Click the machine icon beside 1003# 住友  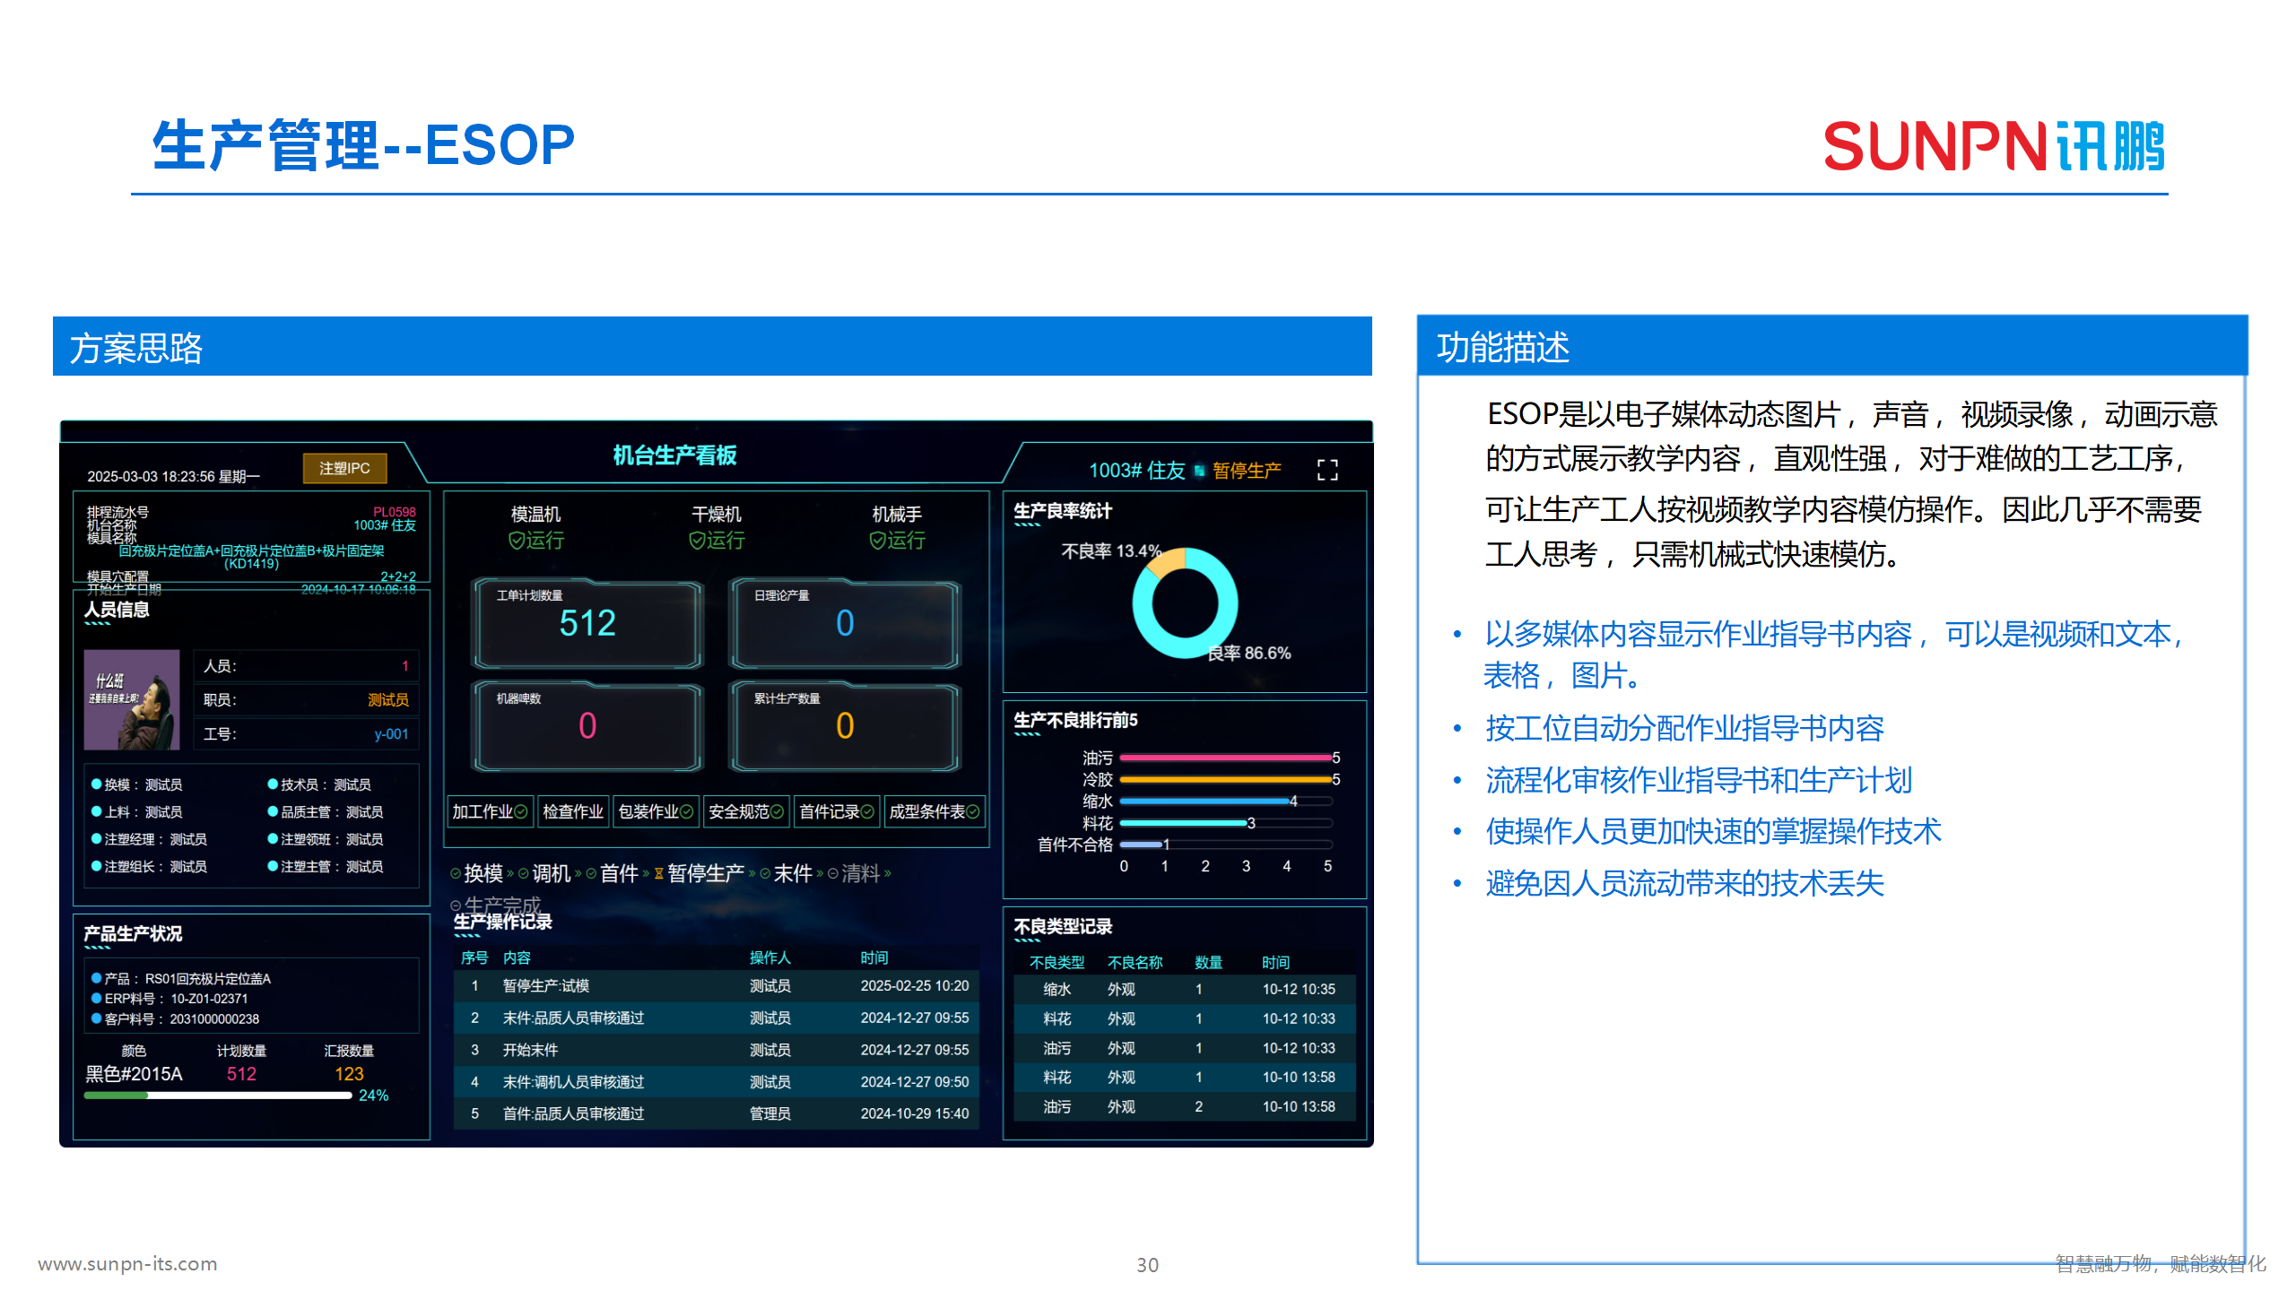[1197, 468]
